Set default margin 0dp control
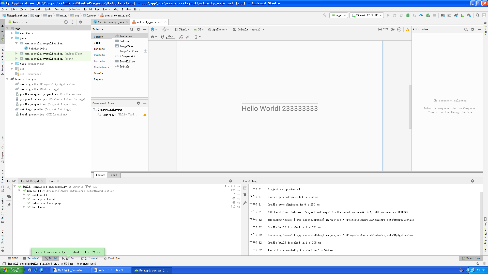The height and width of the screenshot is (274, 488). [171, 37]
